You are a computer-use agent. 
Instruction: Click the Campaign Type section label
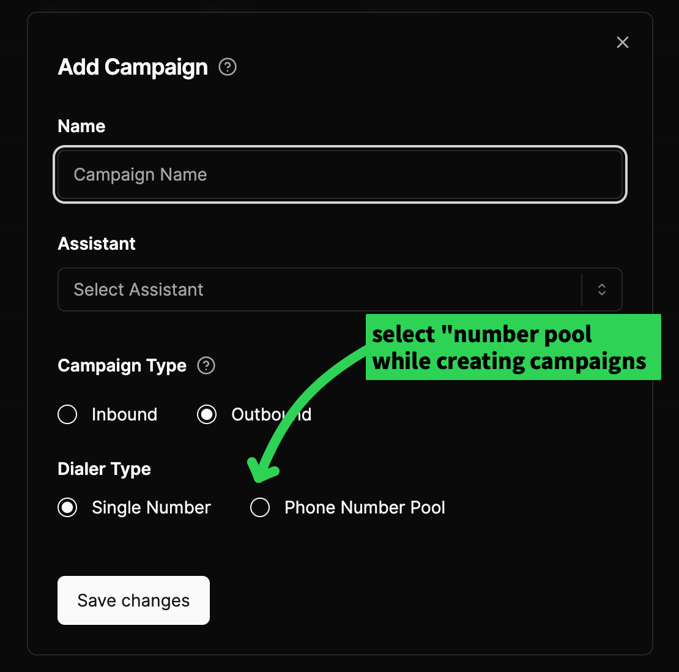(x=122, y=365)
